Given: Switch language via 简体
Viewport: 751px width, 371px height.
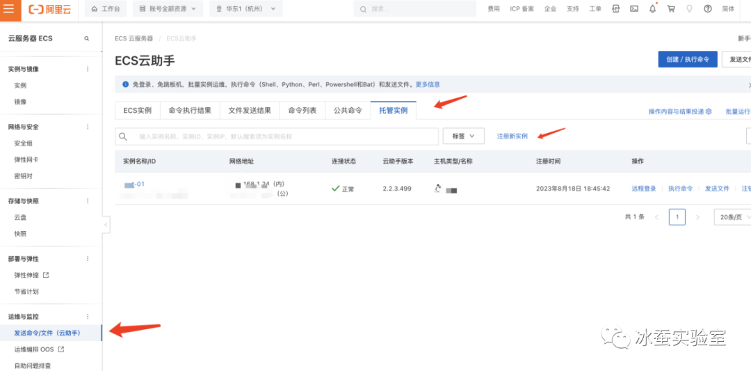Looking at the screenshot, I should [x=728, y=9].
